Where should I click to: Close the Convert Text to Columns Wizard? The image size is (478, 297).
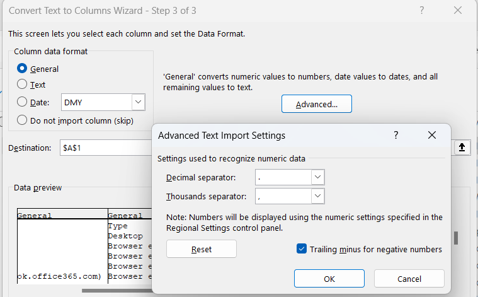click(x=458, y=10)
